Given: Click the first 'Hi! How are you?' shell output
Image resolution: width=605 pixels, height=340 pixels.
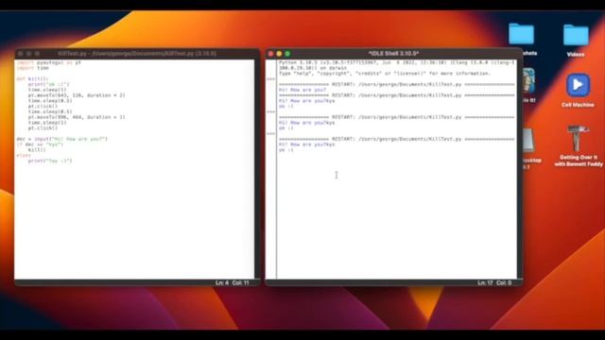Looking at the screenshot, I should (x=302, y=90).
